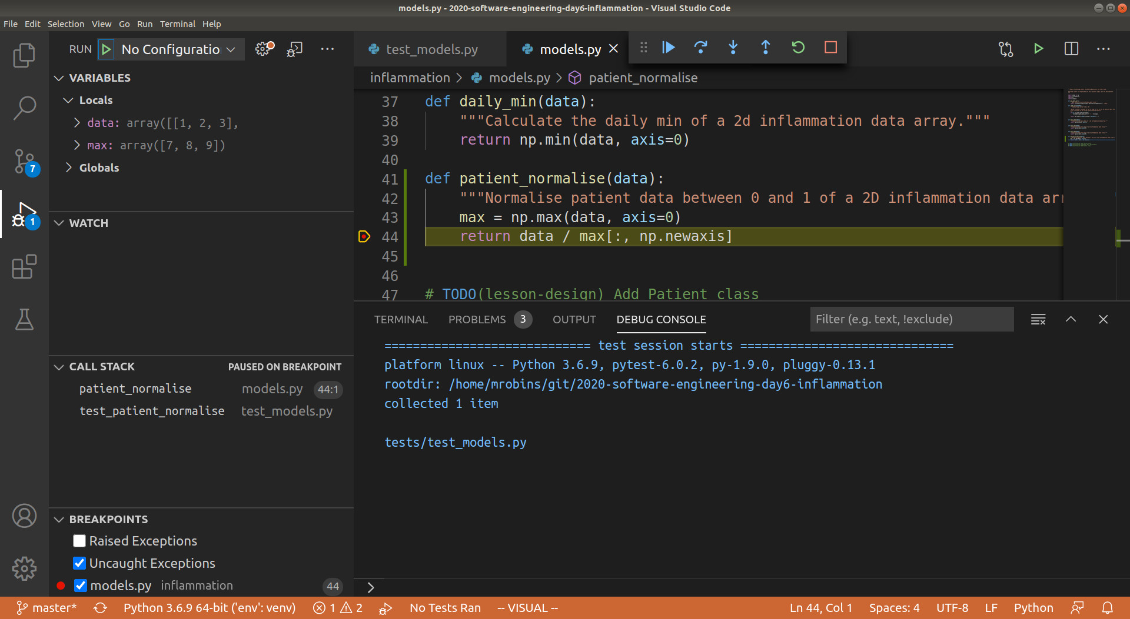1130x619 pixels.
Task: Stop the debug session
Action: tap(830, 48)
